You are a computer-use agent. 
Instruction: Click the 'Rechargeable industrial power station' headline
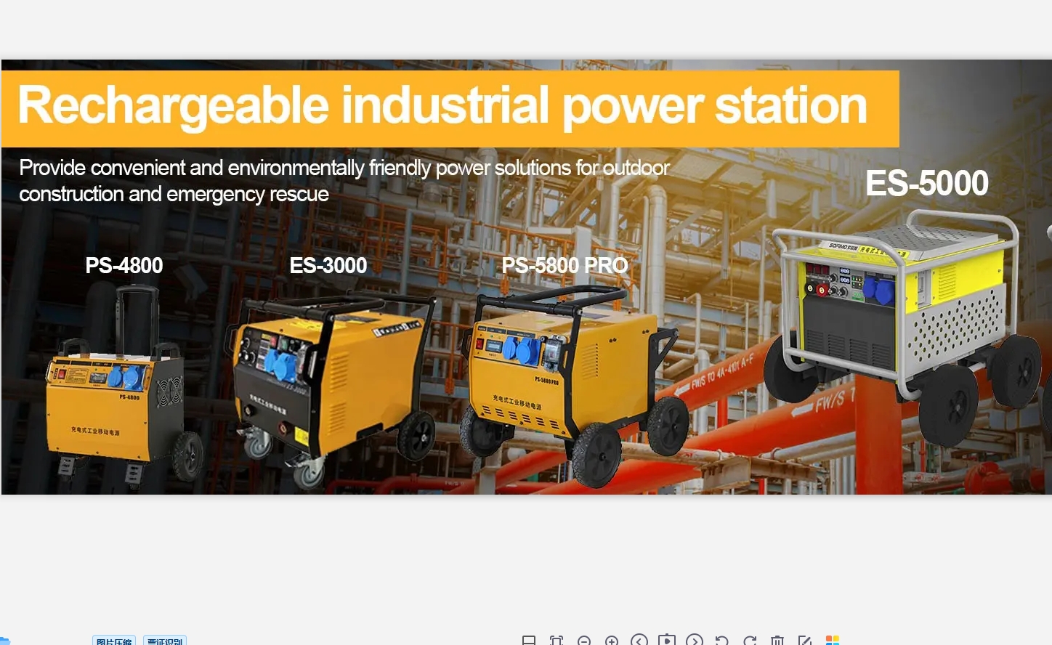pyautogui.click(x=442, y=106)
